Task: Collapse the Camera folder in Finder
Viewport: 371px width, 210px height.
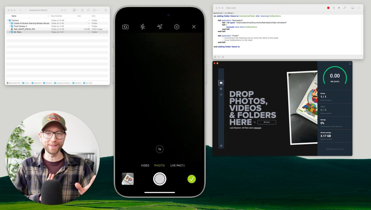Action: click(x=7, y=20)
